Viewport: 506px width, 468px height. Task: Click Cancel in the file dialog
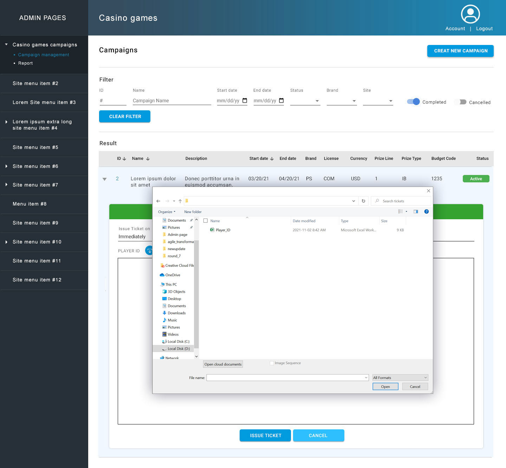[415, 386]
